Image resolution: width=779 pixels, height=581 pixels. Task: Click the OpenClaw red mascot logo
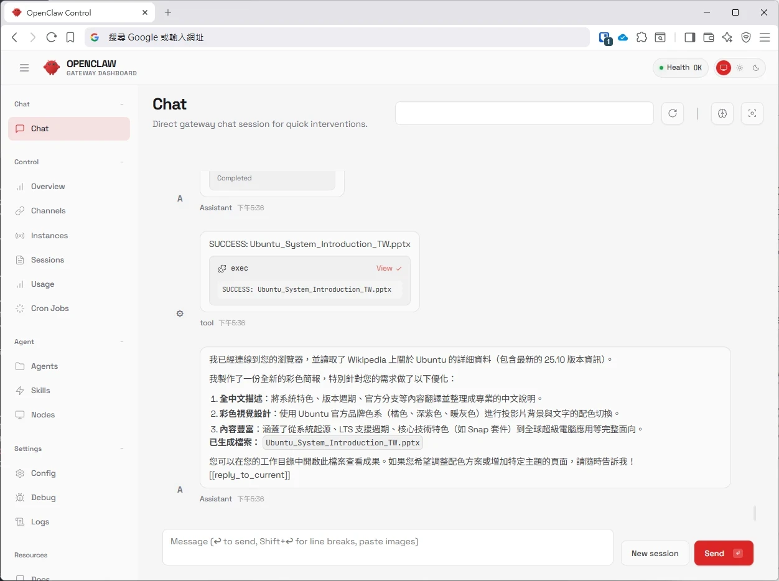(x=52, y=68)
